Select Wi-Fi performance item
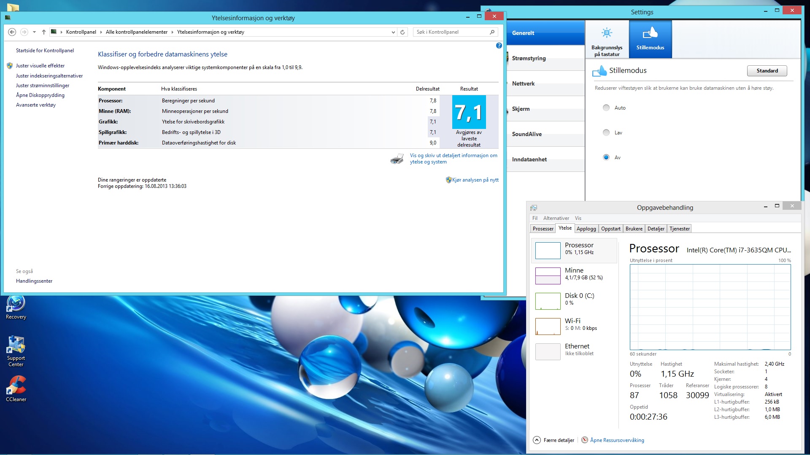Screen dimensions: 810x455 coord(574,326)
